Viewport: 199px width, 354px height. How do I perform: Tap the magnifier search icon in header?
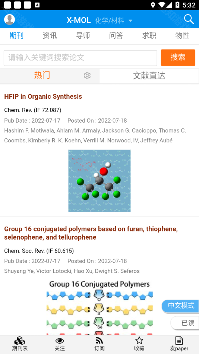click(x=189, y=19)
